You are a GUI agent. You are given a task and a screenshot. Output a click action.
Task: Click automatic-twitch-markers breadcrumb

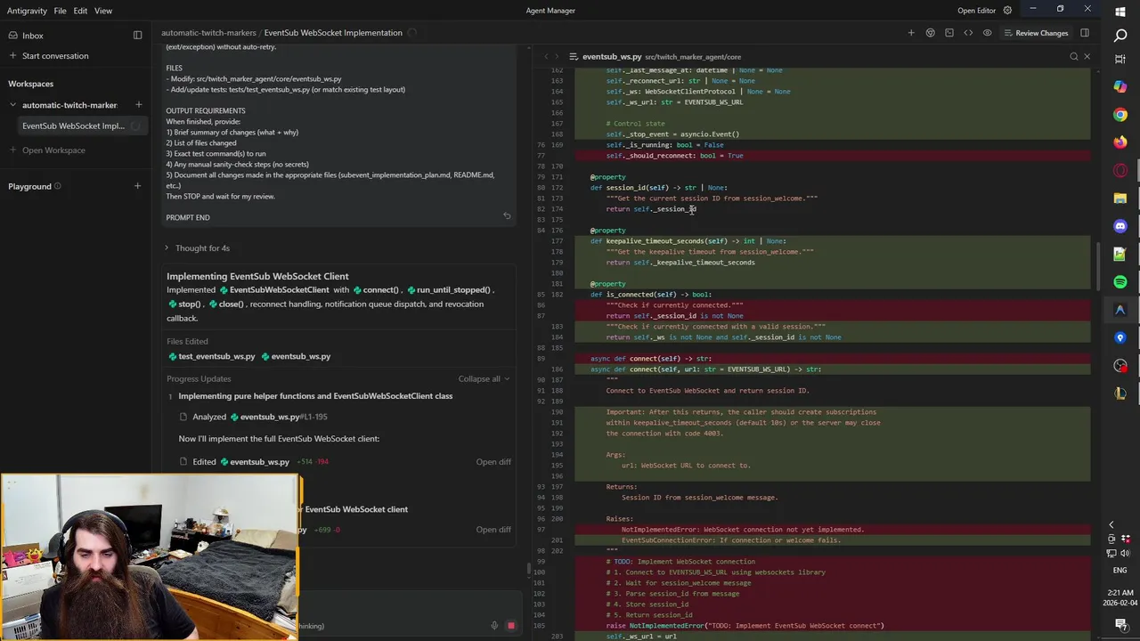(x=208, y=33)
